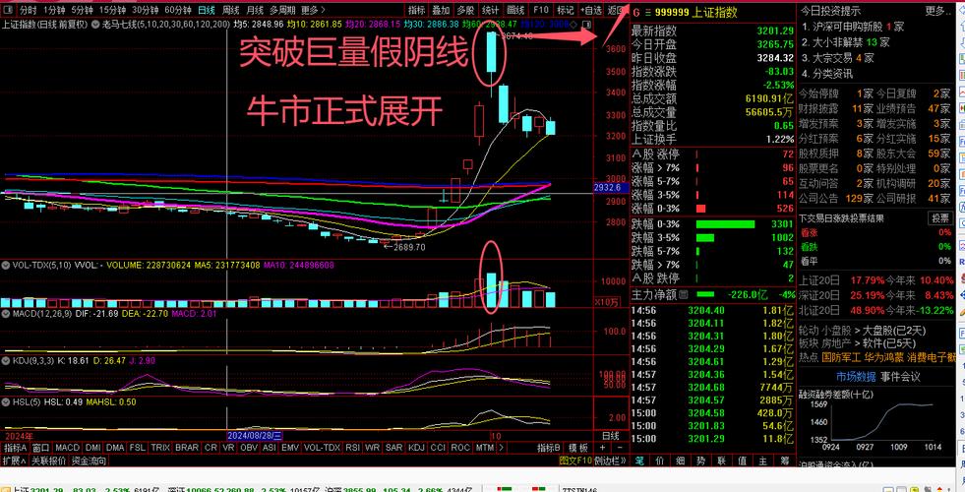This screenshot has width=965, height=492.
Task: Click the 2024/08/28/三 date marker
Action: 255,435
